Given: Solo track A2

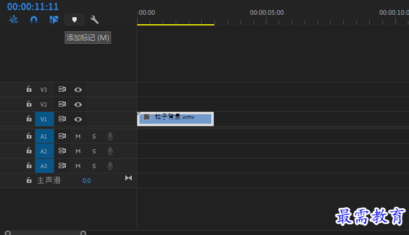Looking at the screenshot, I should [x=94, y=151].
